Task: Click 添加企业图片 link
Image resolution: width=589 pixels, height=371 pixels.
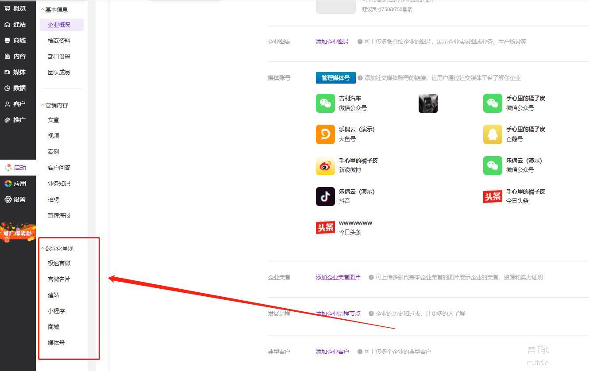Action: (x=332, y=42)
